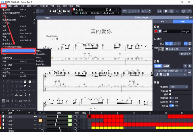This screenshot has height=132, width=193.
Task: Click the add sound plus button in 音源
Action: (x=185, y=66)
